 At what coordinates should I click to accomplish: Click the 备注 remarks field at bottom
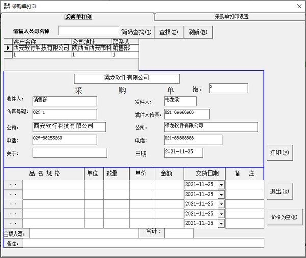142,243
